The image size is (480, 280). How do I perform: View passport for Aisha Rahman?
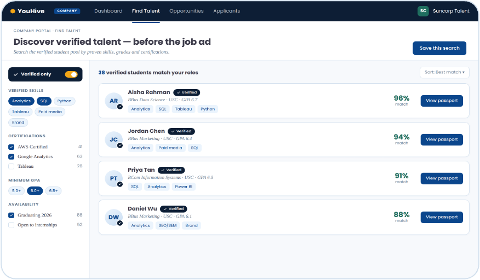442,101
